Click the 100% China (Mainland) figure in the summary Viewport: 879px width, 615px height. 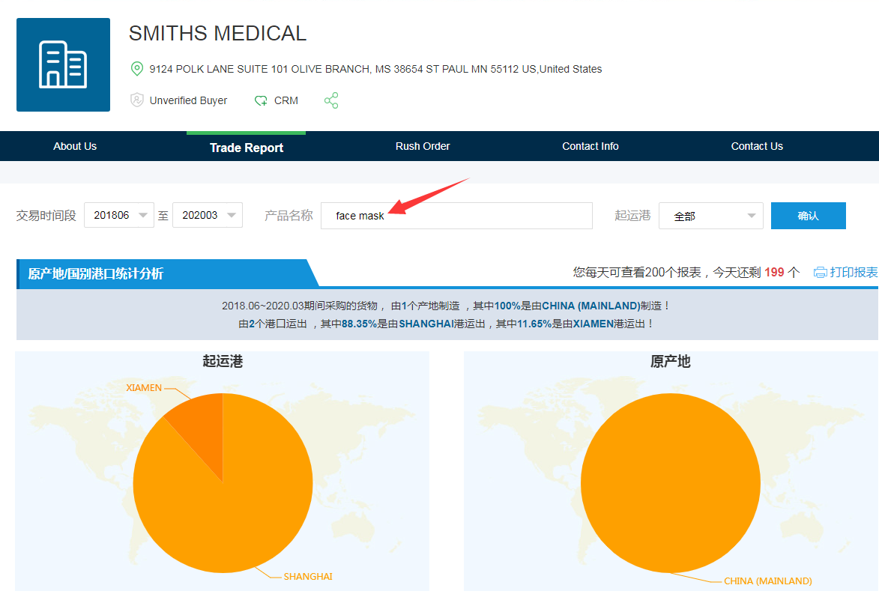(507, 306)
